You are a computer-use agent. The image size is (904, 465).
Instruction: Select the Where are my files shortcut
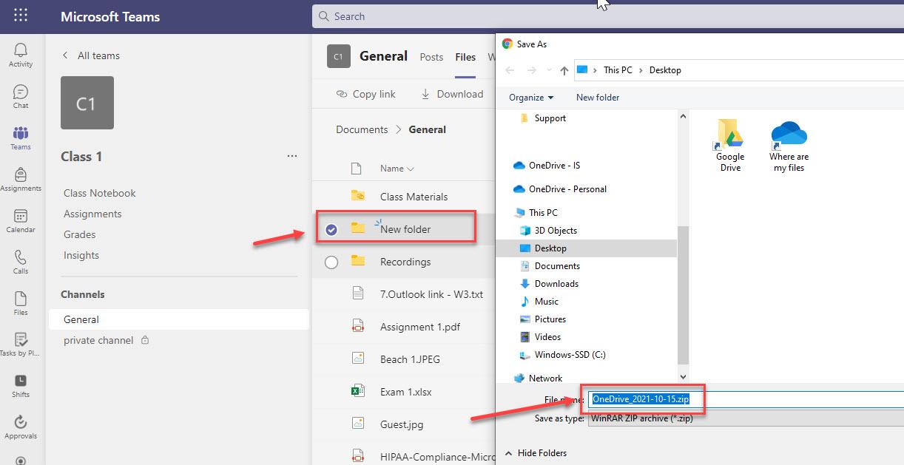pos(789,146)
